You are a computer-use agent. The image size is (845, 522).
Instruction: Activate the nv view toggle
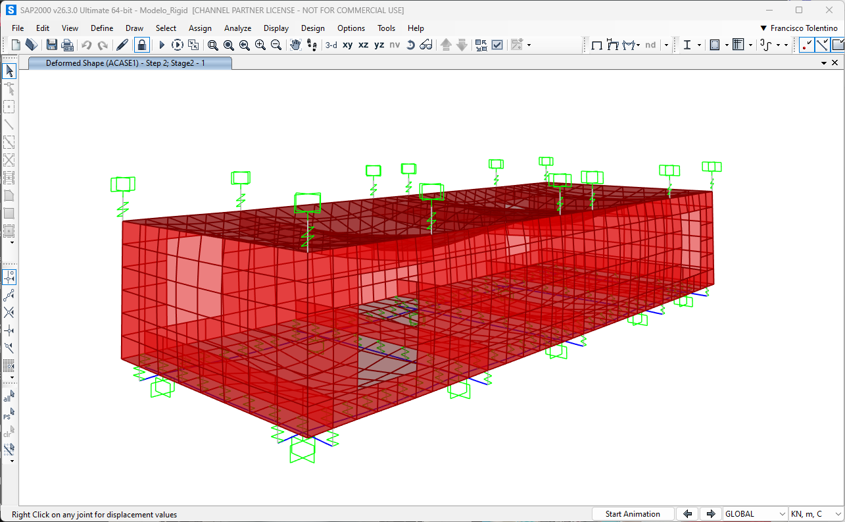tap(395, 44)
